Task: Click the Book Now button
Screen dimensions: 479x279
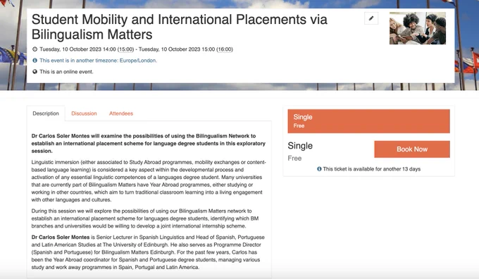Action: pyautogui.click(x=412, y=149)
